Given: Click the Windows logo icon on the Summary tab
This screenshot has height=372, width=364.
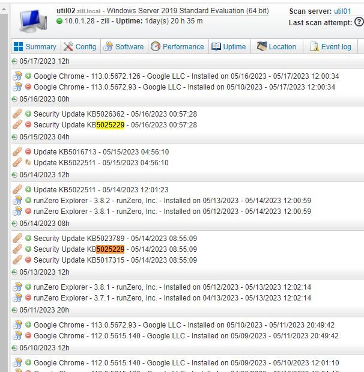Looking at the screenshot, I should (19, 47).
